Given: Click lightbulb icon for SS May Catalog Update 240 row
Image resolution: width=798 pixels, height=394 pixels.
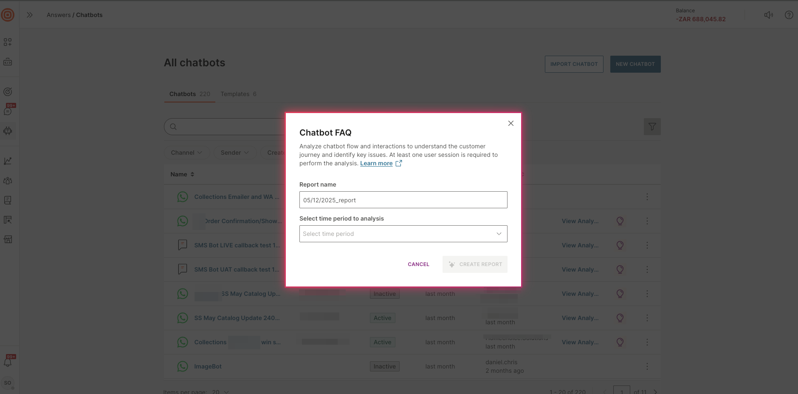Looking at the screenshot, I should (x=620, y=318).
